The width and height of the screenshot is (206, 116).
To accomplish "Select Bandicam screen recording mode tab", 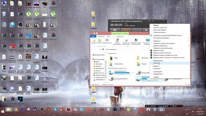I will point(126,30).
